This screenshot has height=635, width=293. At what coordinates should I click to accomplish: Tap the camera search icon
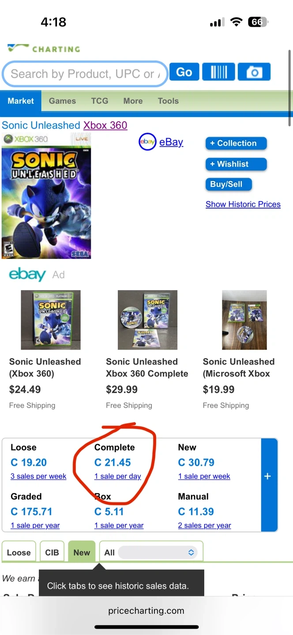254,72
